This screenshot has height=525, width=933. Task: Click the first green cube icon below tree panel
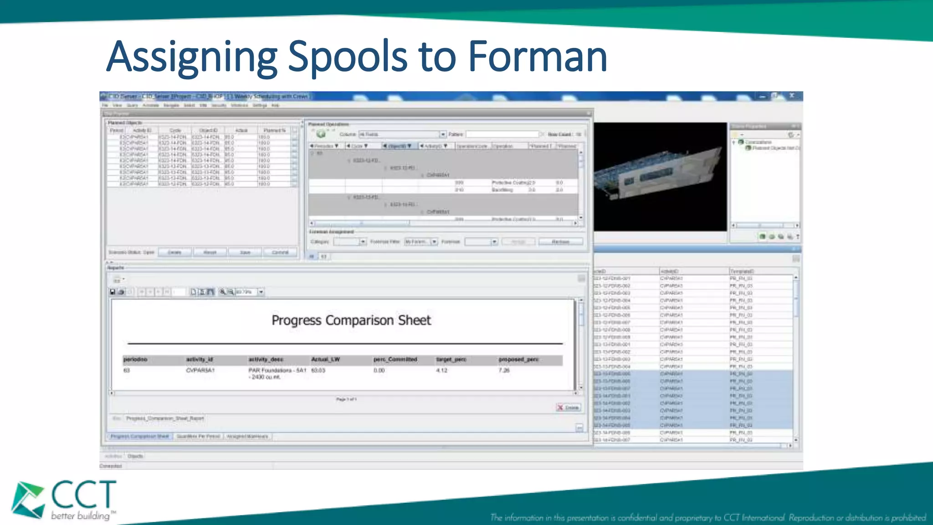762,237
